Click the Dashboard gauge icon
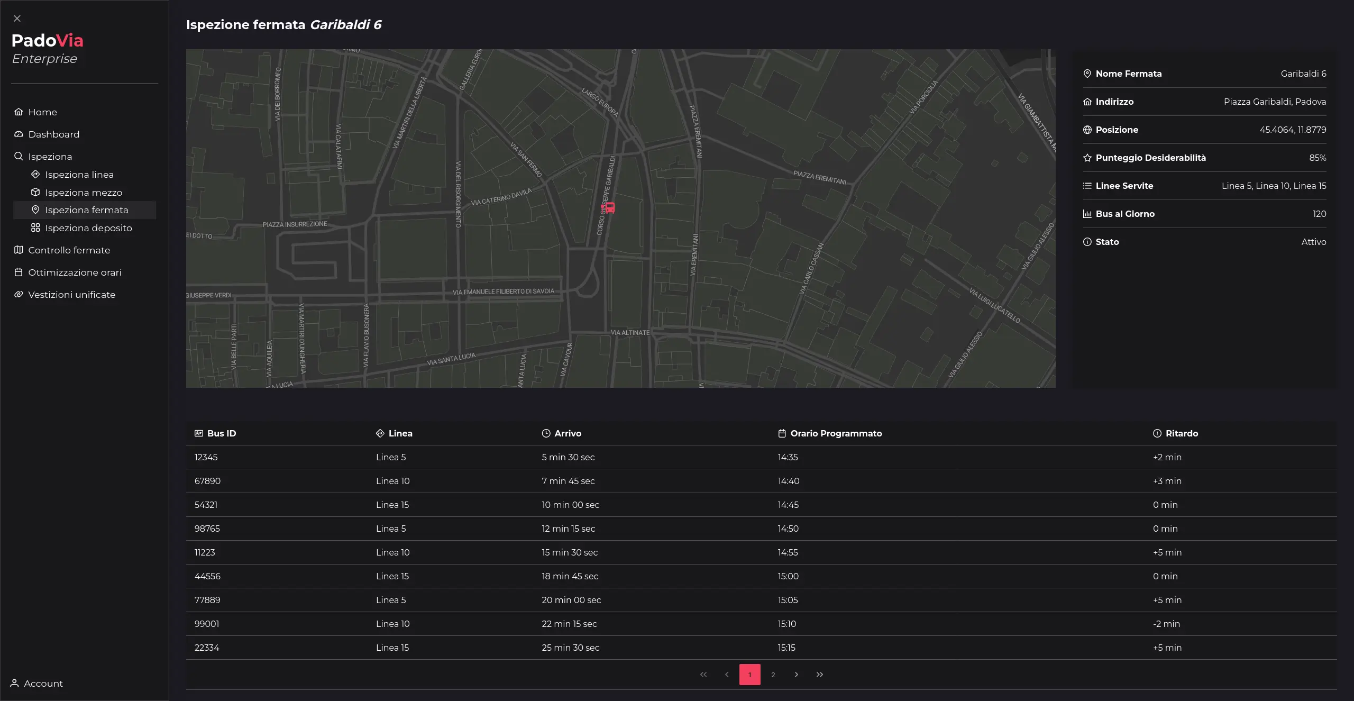Image resolution: width=1354 pixels, height=701 pixels. point(19,134)
